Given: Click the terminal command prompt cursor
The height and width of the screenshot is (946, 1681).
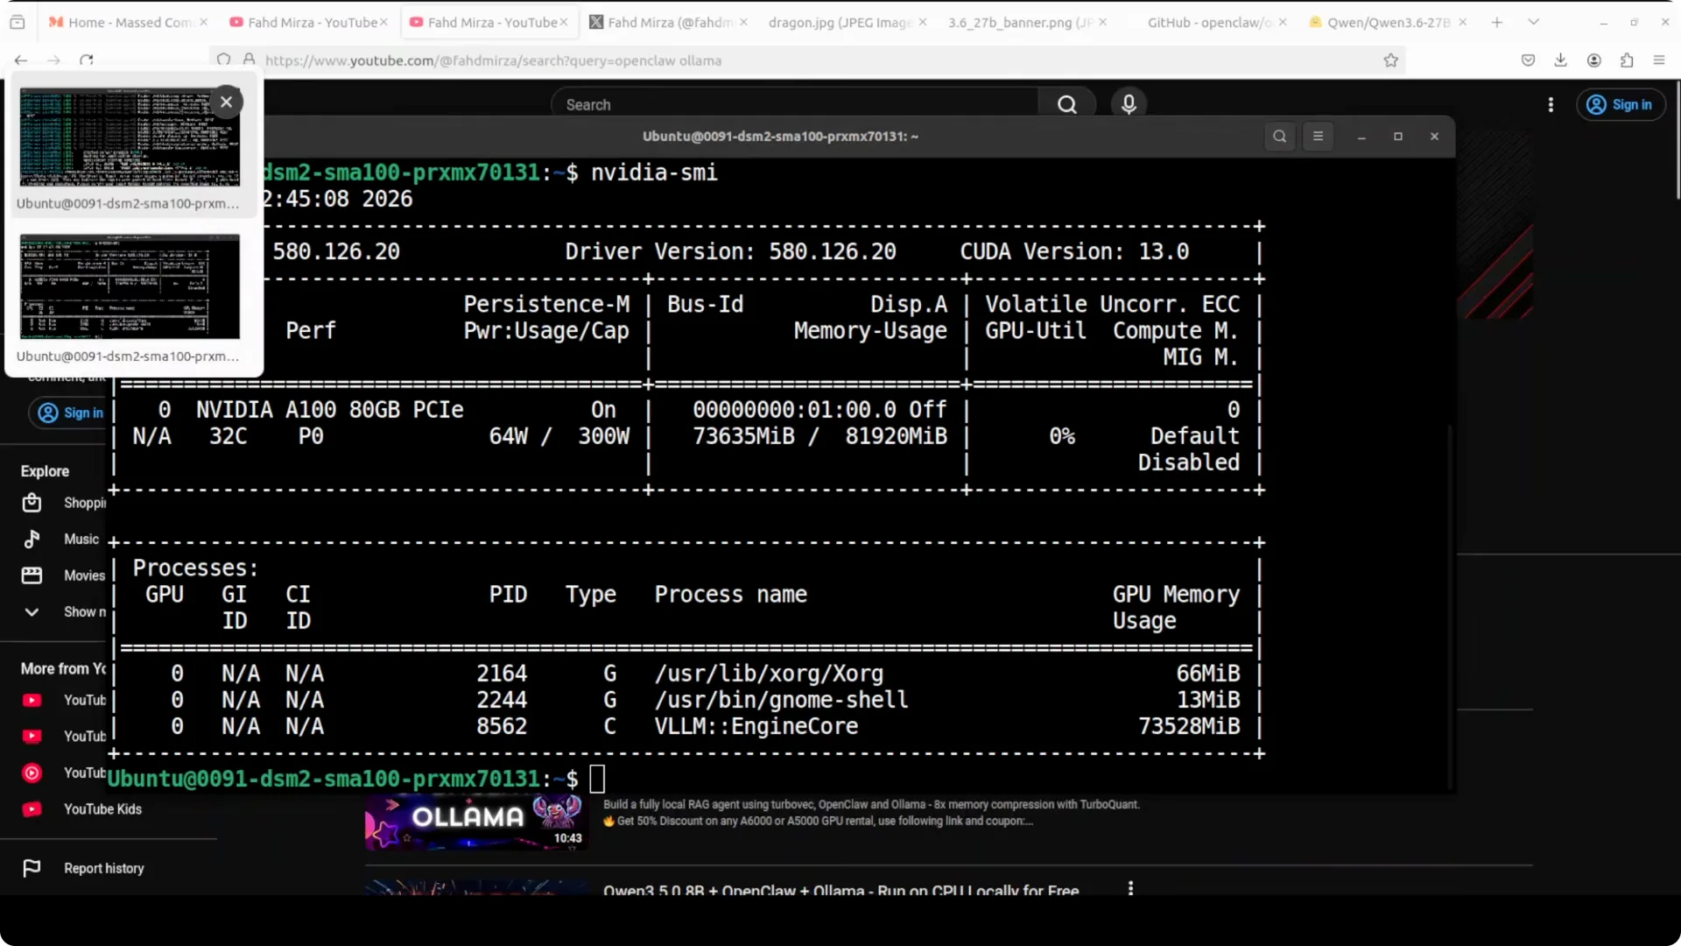Looking at the screenshot, I should click(597, 778).
